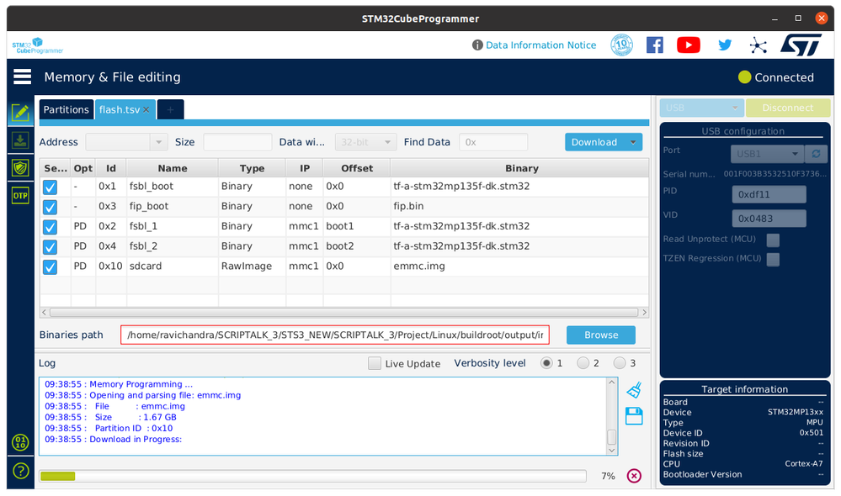
Task: Open the USB connection type dropdown
Action: coord(701,108)
